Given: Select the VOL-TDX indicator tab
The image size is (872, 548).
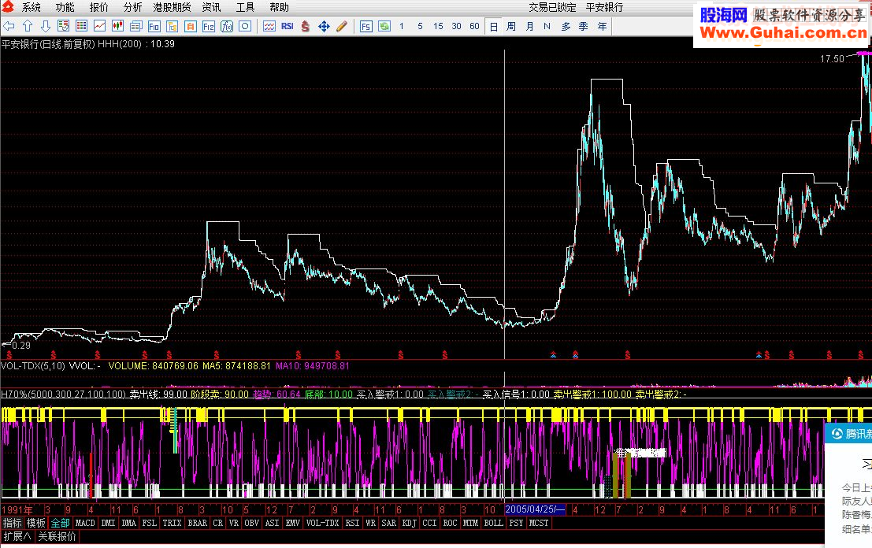Looking at the screenshot, I should point(322,523).
